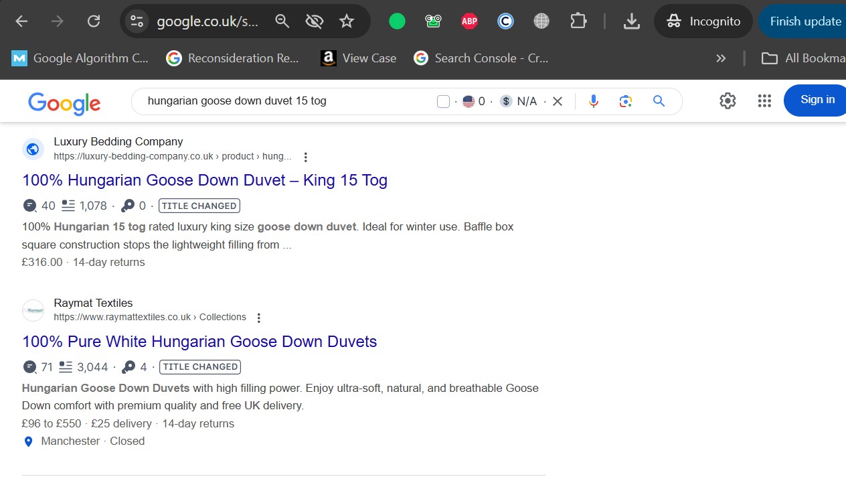Open the Google apps grid
Viewport: 846px width, 487px height.
[764, 100]
